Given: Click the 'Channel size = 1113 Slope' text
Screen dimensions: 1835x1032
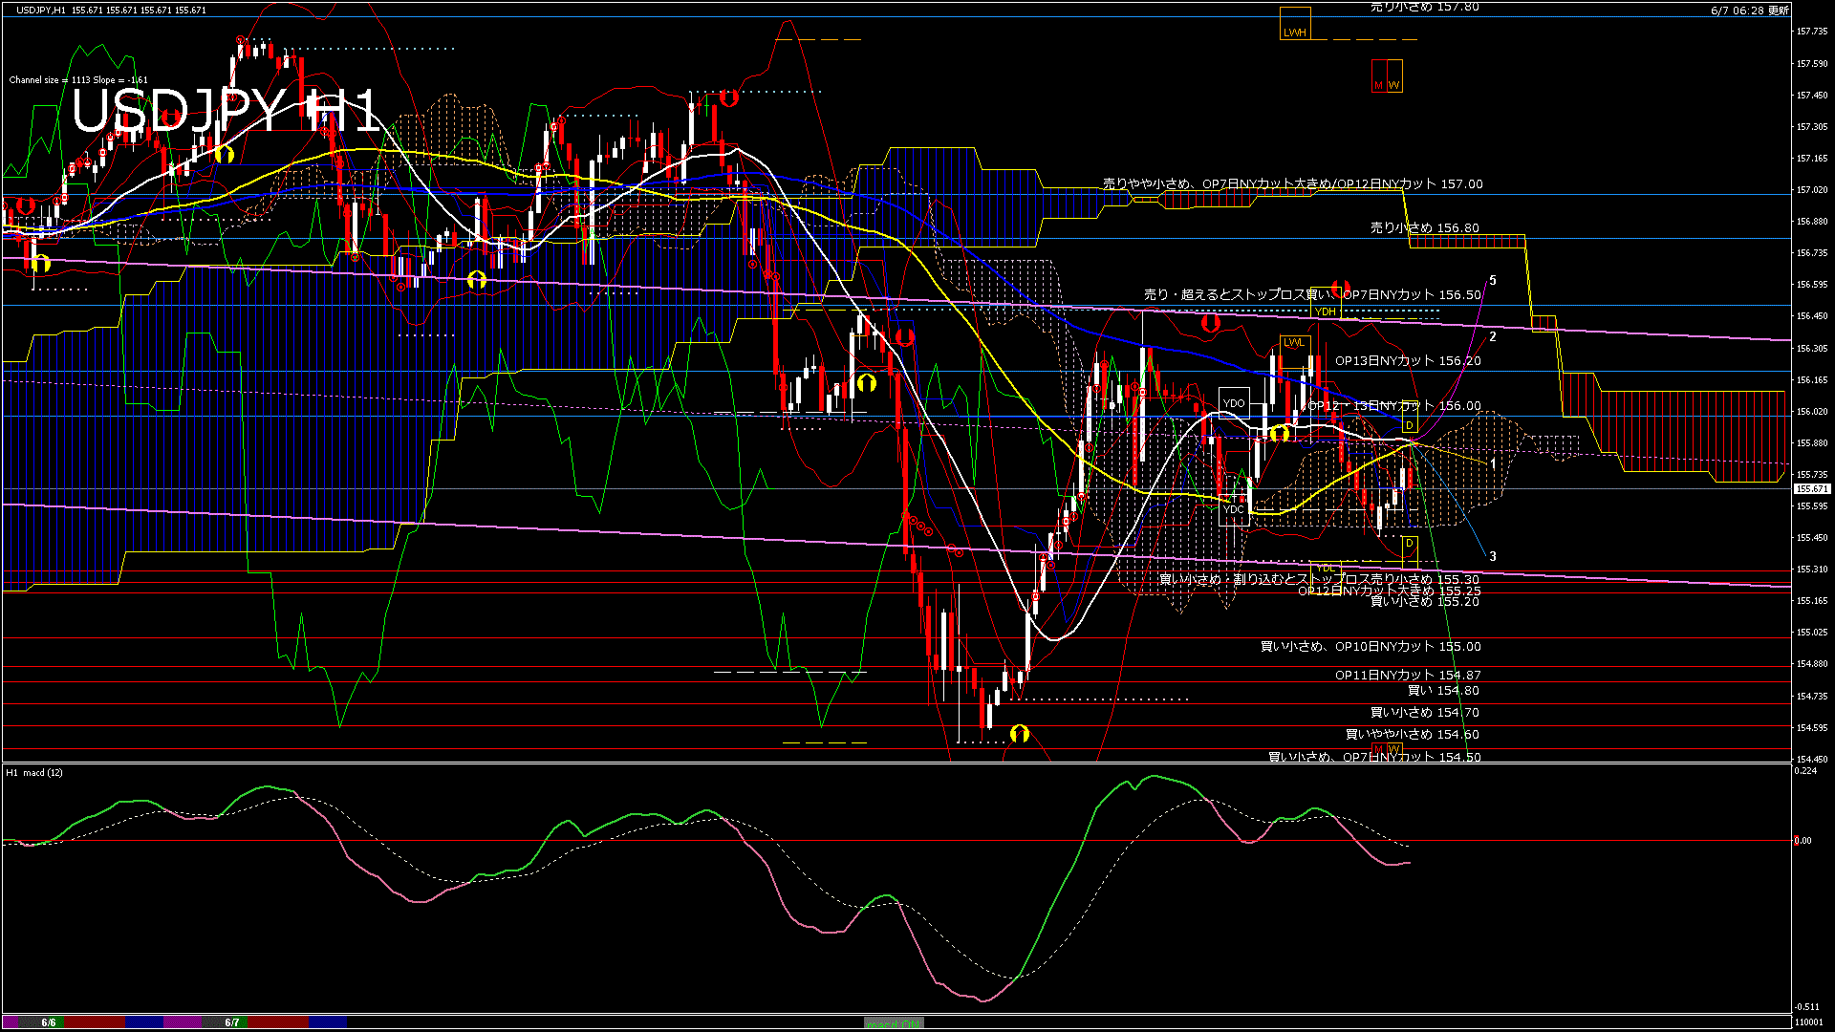Looking at the screenshot, I should 78,80.
